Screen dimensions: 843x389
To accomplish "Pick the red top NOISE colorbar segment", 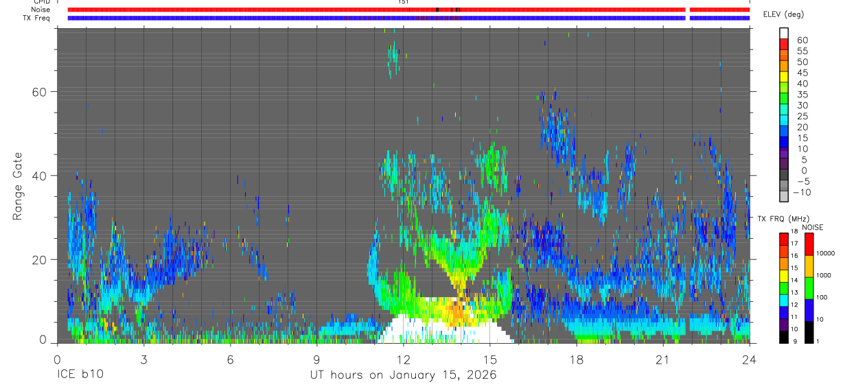I will coord(809,244).
